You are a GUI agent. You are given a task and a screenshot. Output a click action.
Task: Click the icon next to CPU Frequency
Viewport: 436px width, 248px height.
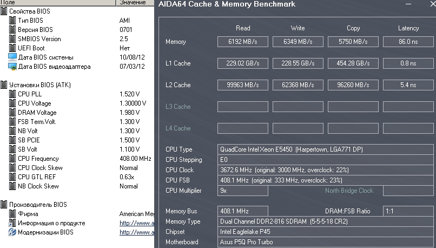coord(12,158)
